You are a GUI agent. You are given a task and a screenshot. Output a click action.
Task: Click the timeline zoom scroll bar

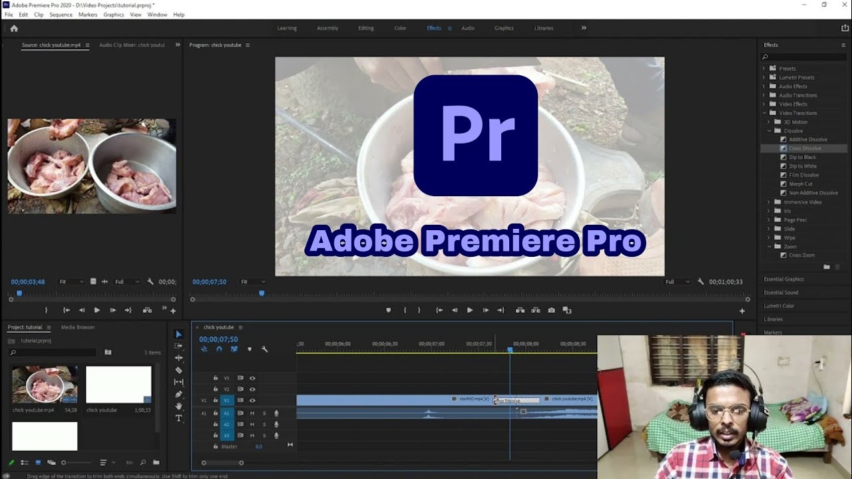coord(222,463)
